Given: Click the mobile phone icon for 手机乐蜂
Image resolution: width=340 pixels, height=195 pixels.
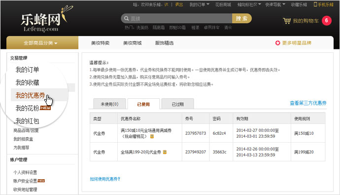Looking at the screenshot, I should click(x=315, y=4).
